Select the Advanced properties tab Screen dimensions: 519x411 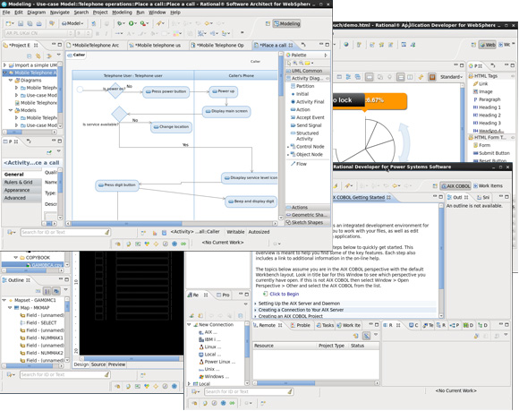[21, 198]
